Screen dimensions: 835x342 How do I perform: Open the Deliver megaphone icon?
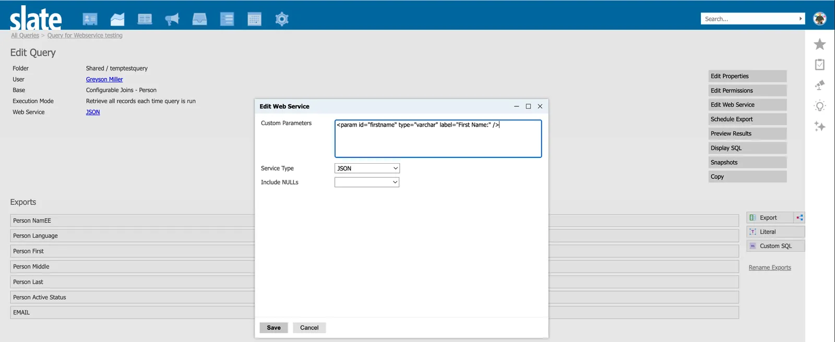[x=172, y=19]
